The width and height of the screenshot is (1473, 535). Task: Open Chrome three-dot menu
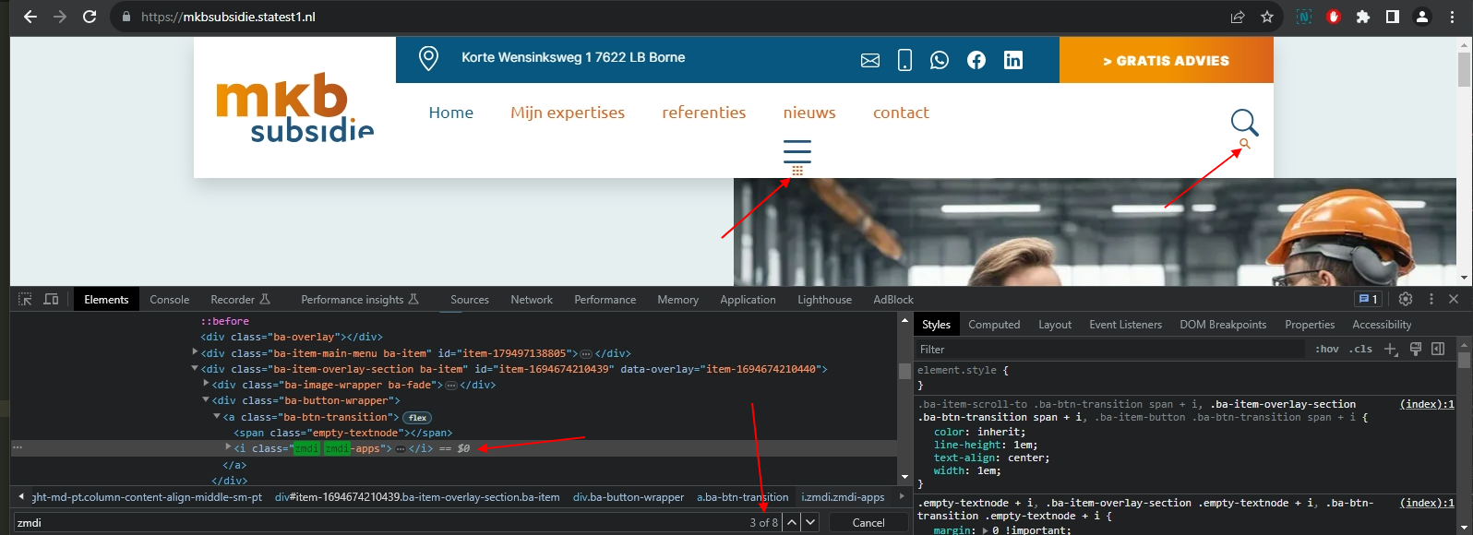point(1452,17)
